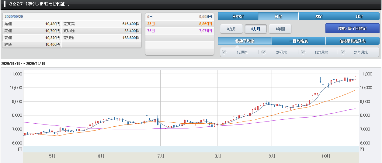Click the 9月 label on the time axis
The width and height of the screenshot is (382, 163).
pos(272,156)
